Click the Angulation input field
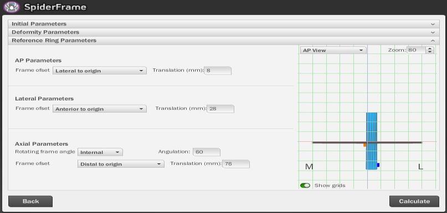This screenshot has height=213, width=447. pos(207,152)
